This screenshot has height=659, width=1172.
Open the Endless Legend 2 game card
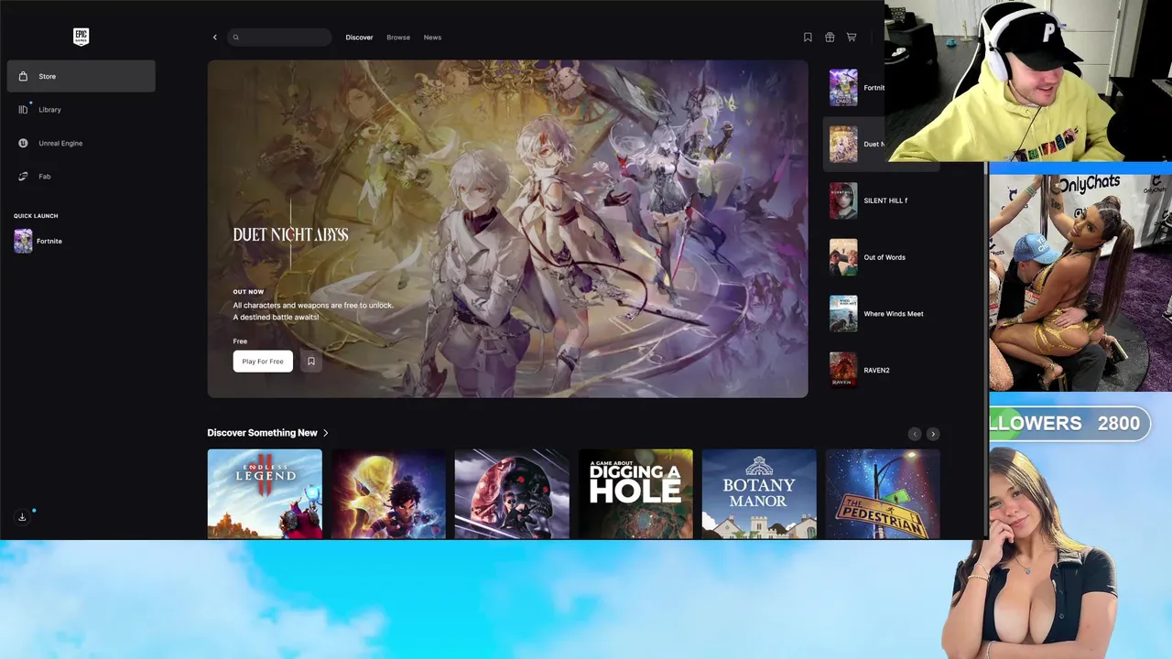click(265, 494)
